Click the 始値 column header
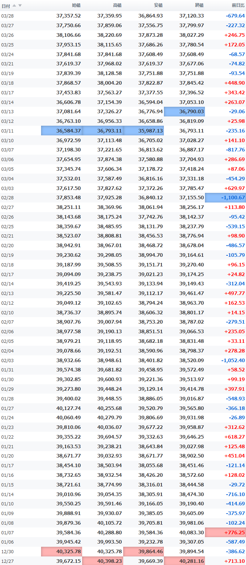 pos(76,5)
